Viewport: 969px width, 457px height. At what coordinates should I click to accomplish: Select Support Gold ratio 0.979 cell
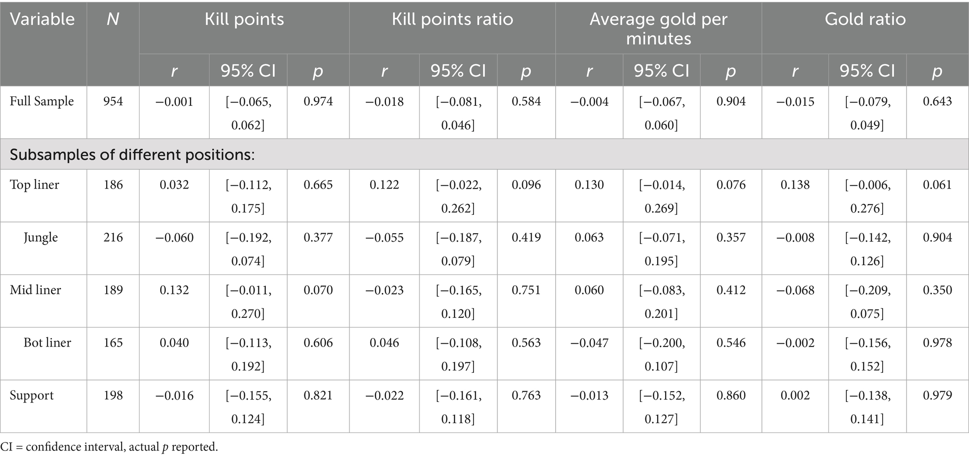coord(938,395)
